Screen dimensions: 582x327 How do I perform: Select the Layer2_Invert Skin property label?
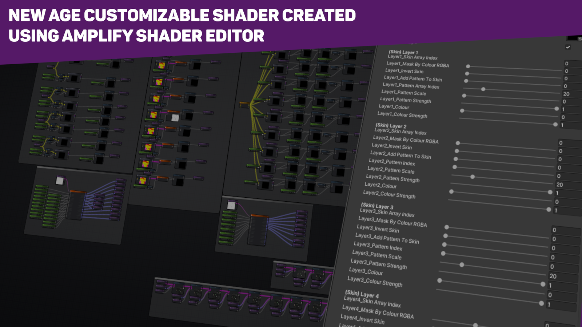pyautogui.click(x=391, y=146)
